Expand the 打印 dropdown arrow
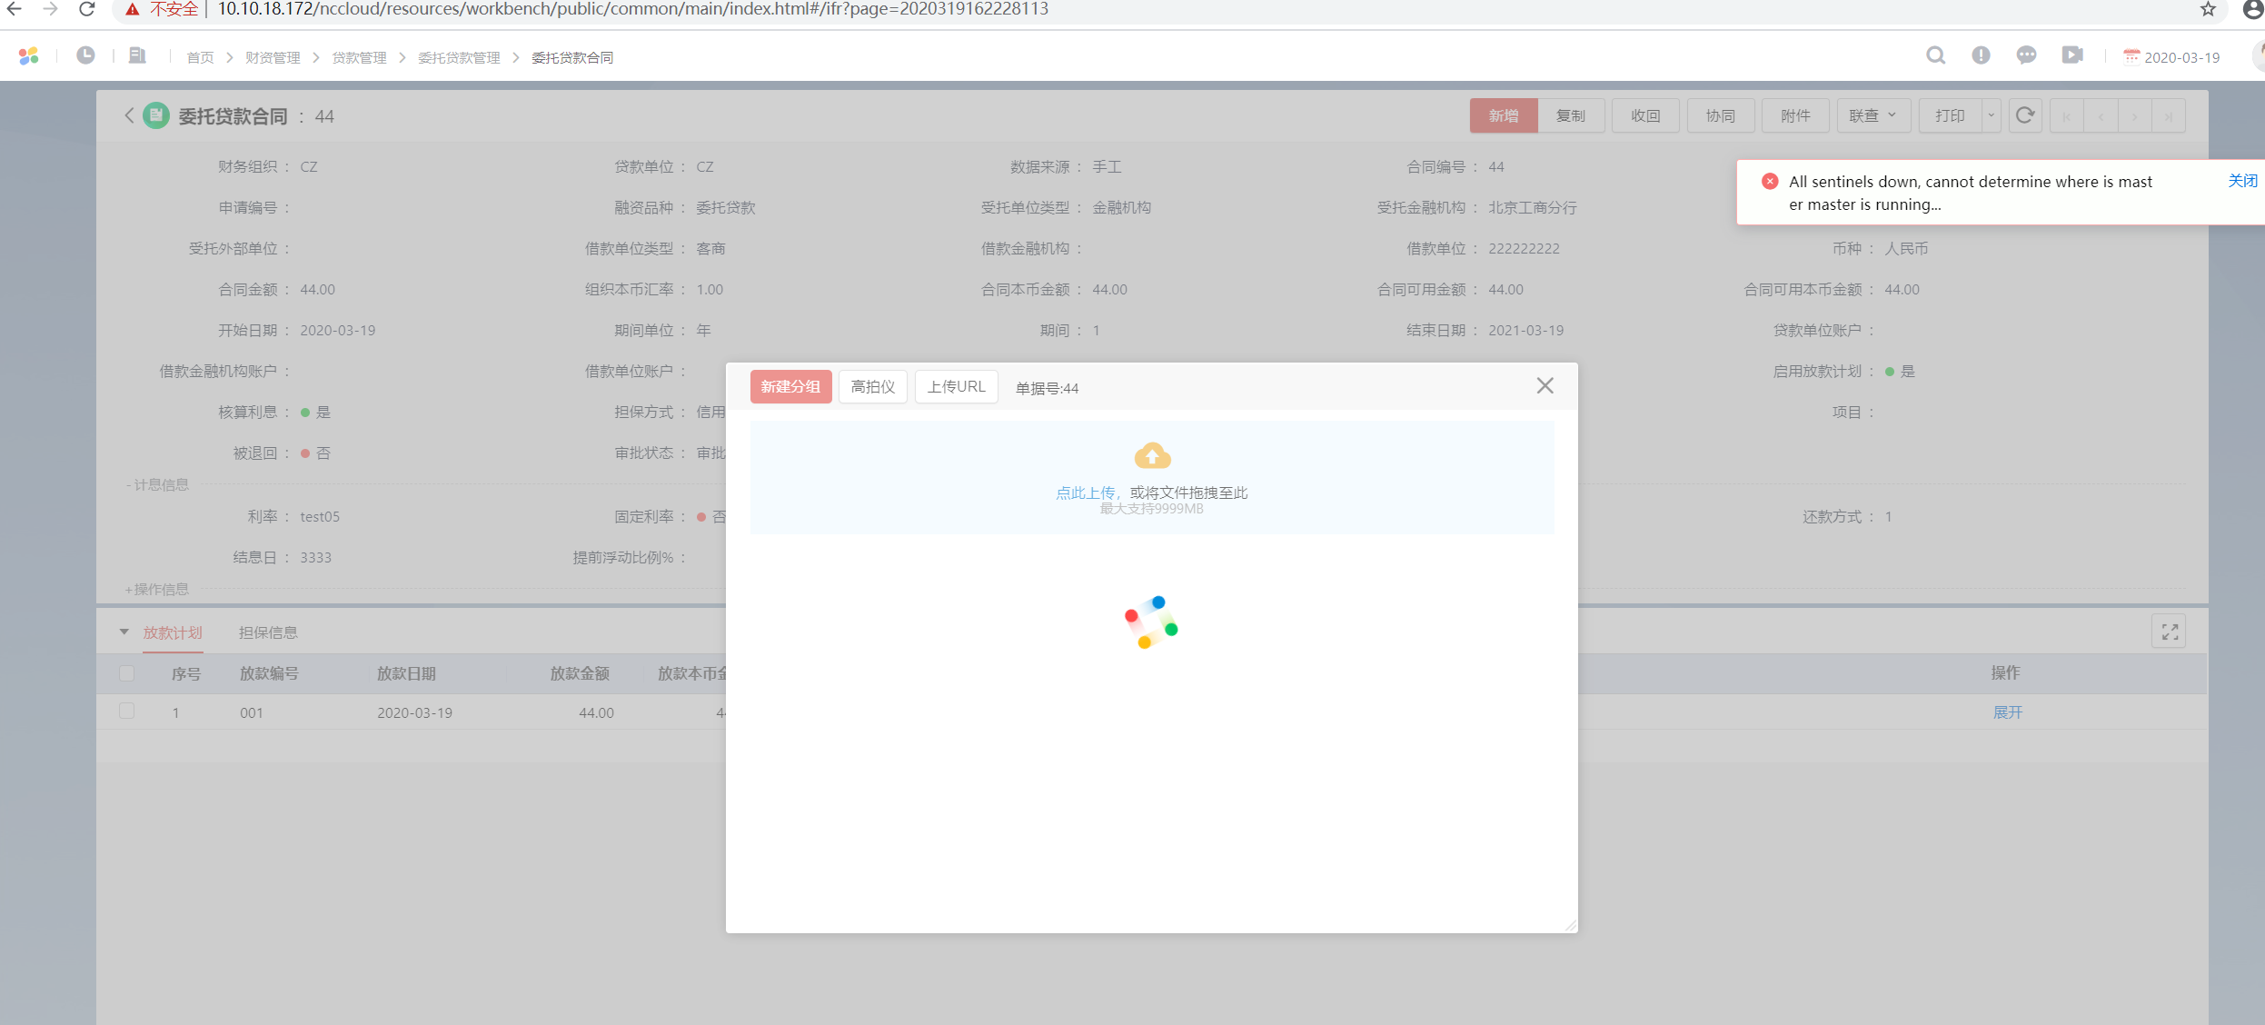This screenshot has height=1025, width=2265. [1991, 115]
